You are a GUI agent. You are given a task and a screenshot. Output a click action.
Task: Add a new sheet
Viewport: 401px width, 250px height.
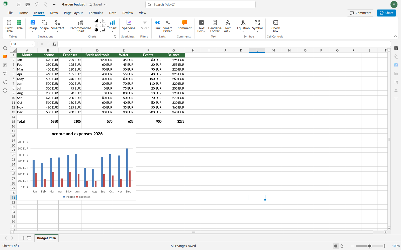[x=23, y=238]
